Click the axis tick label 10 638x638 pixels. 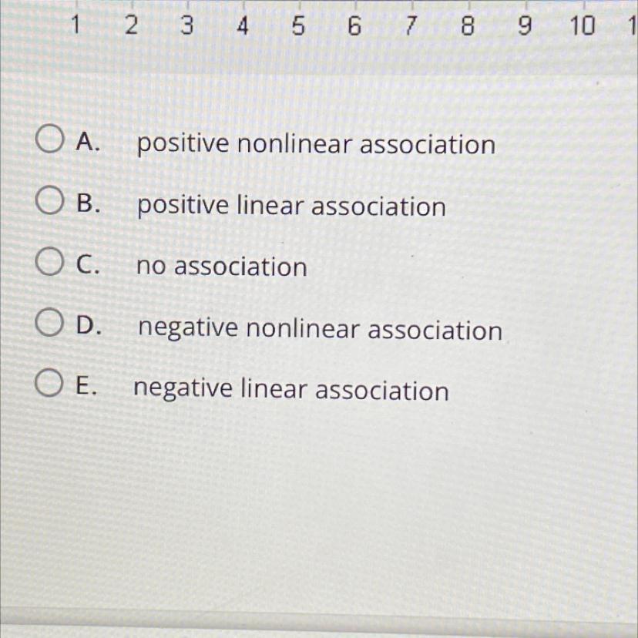point(583,26)
